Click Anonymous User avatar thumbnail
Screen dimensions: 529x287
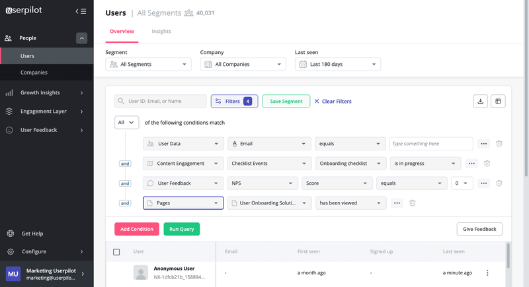pyautogui.click(x=140, y=272)
